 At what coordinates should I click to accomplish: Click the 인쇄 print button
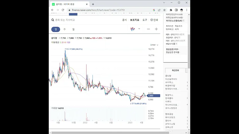(154, 20)
